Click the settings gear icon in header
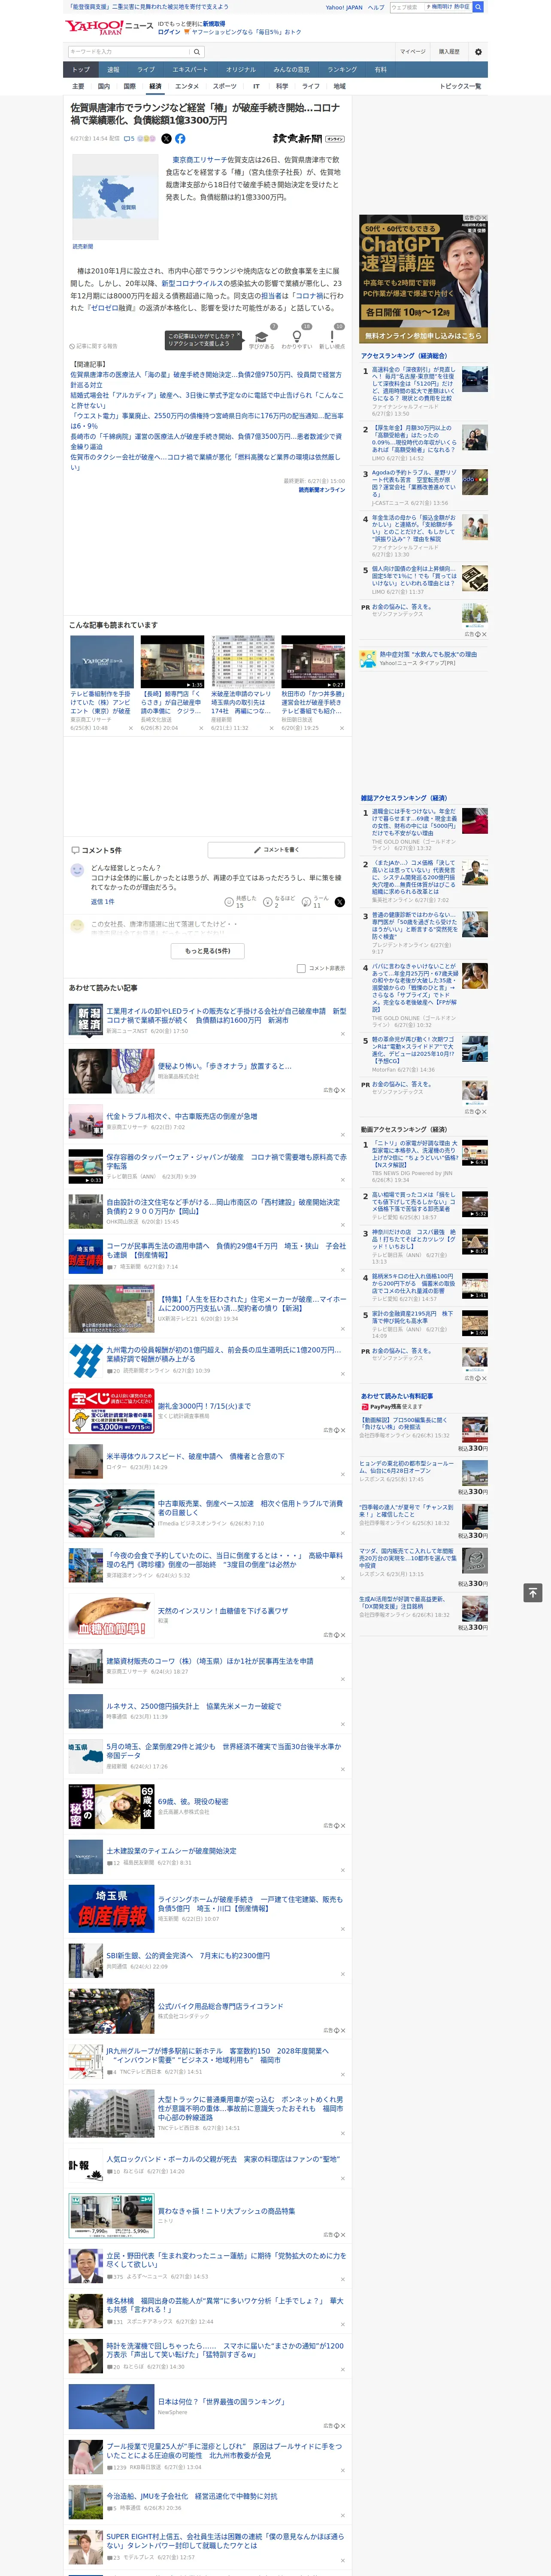 coord(478,52)
